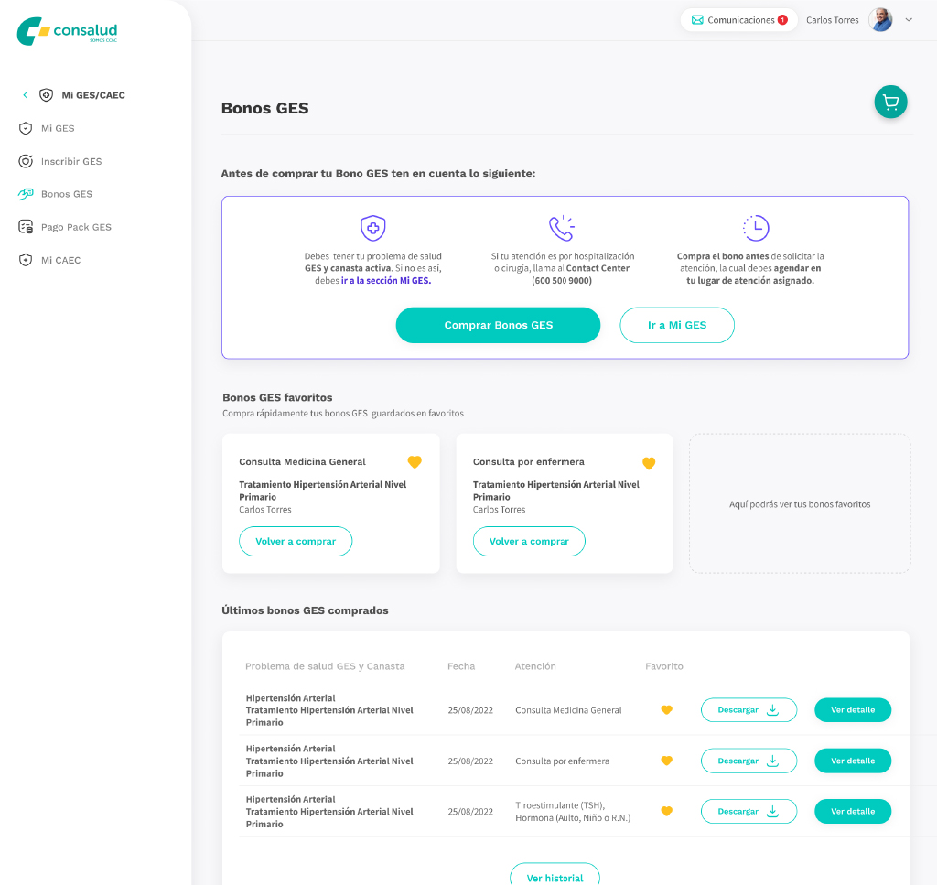Follow the 'ir a la sección Mi GES' link
The width and height of the screenshot is (937, 885).
[x=385, y=281]
